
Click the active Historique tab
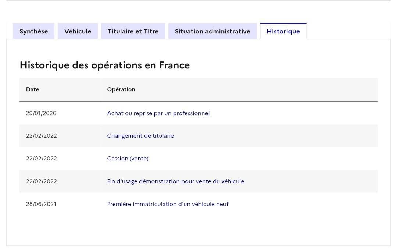click(x=283, y=31)
